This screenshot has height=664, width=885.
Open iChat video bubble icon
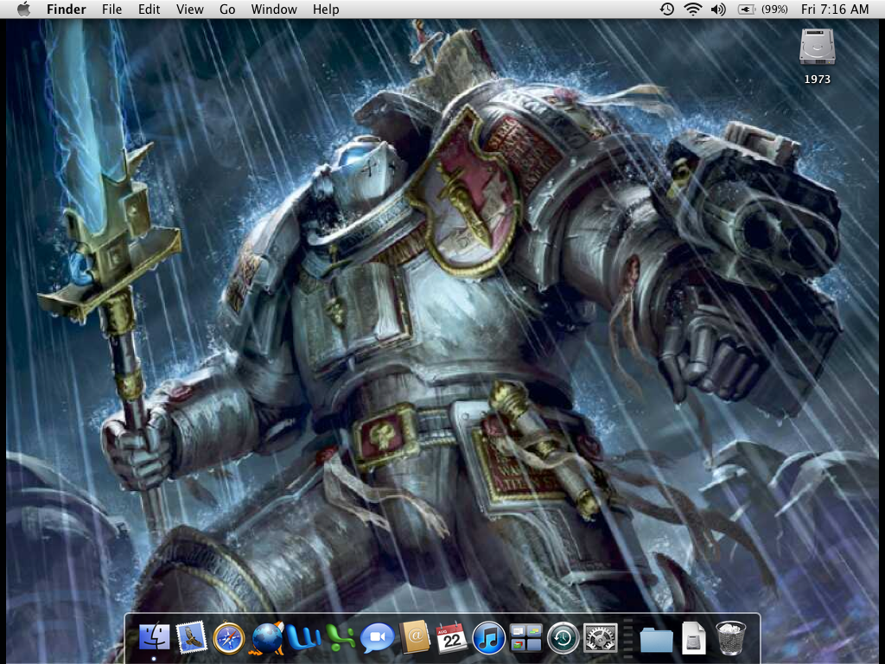[377, 639]
